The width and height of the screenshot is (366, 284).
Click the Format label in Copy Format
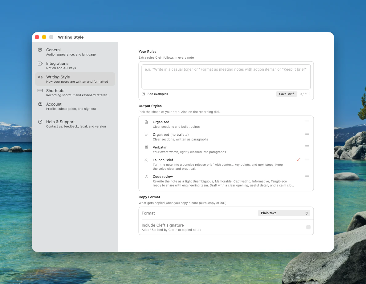pyautogui.click(x=148, y=213)
